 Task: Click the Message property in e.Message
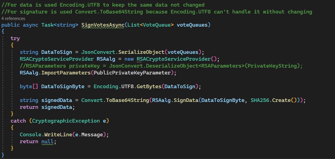pyautogui.click(x=93, y=134)
